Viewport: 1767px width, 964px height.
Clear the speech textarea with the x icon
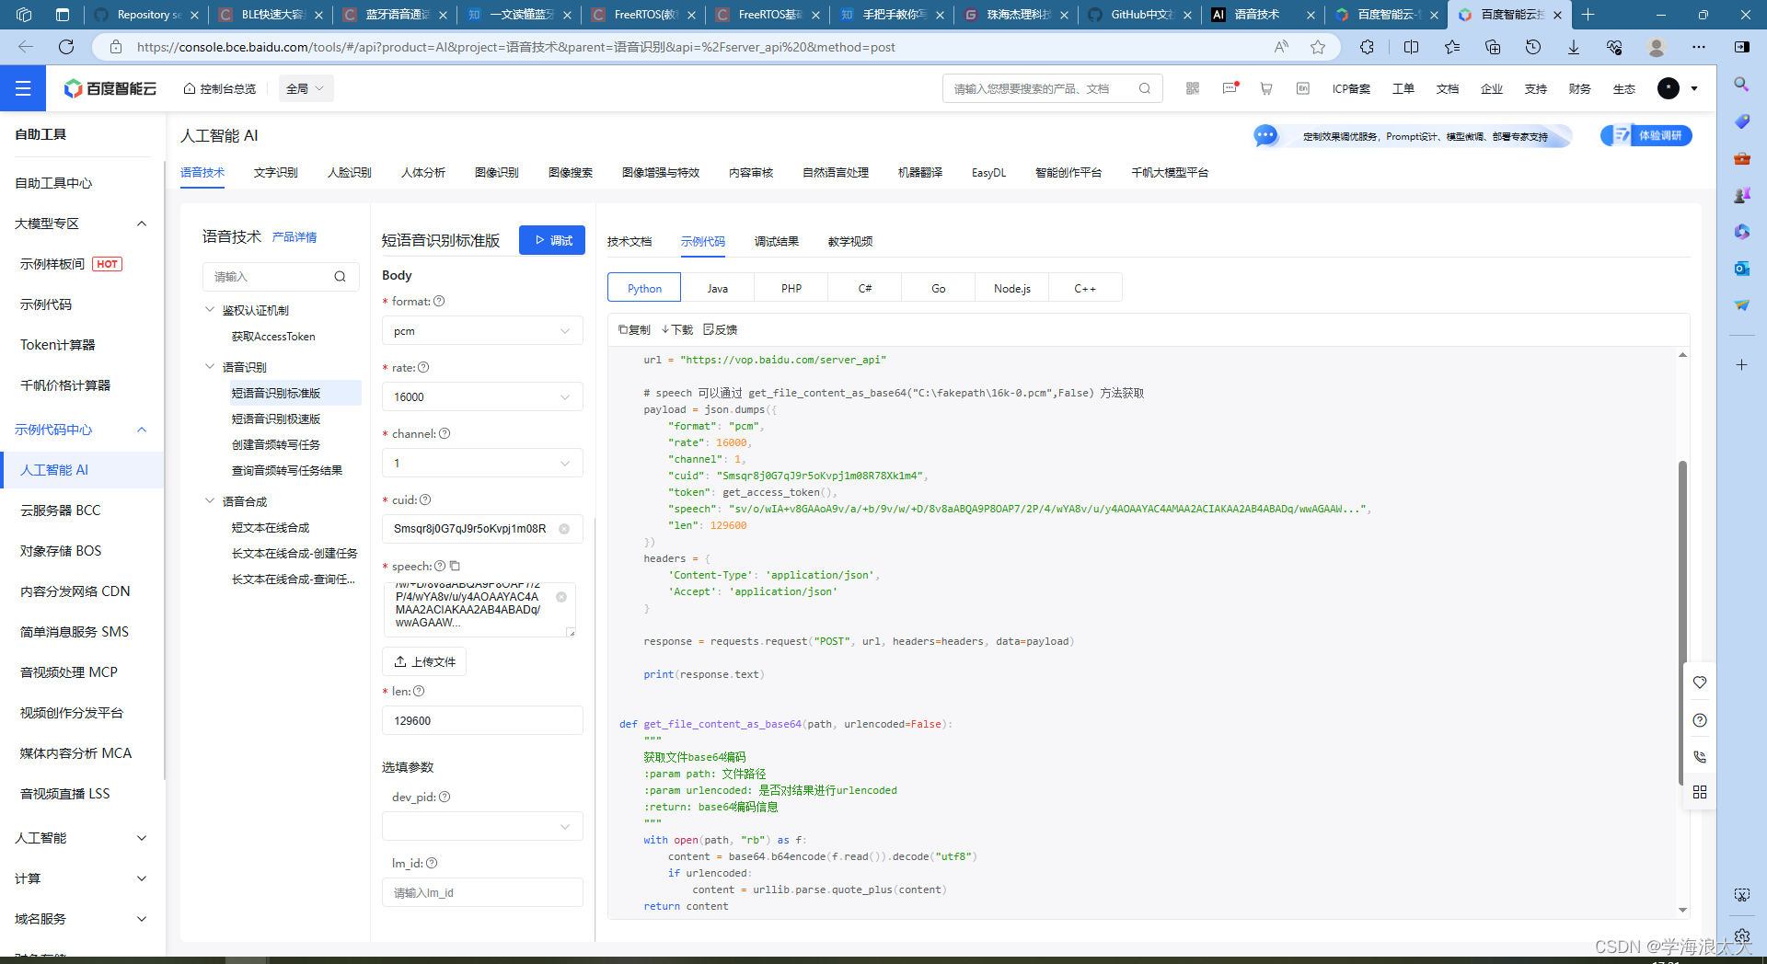coord(561,597)
